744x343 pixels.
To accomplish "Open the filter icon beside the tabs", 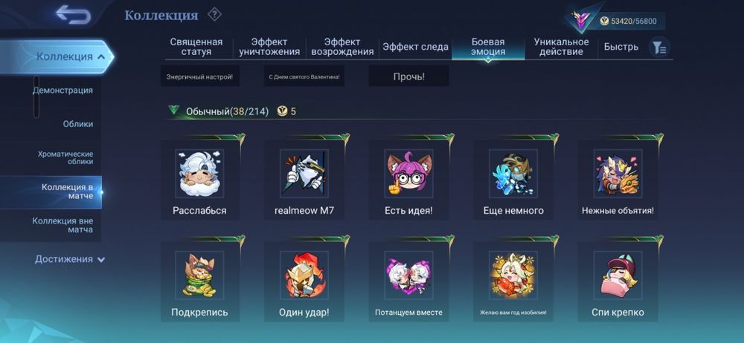I will (659, 47).
